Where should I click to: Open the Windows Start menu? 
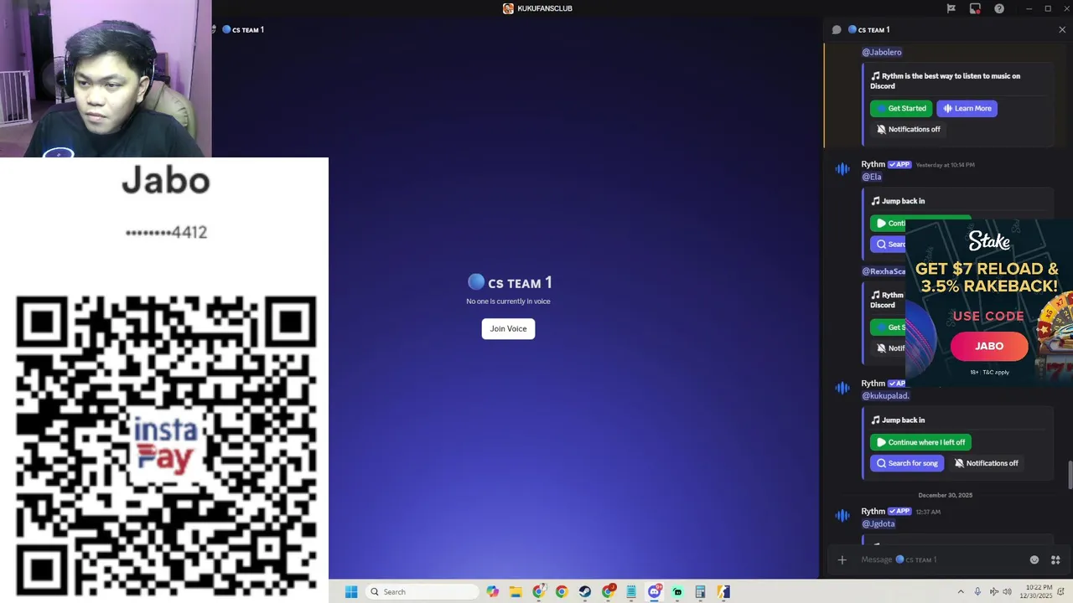(x=351, y=592)
